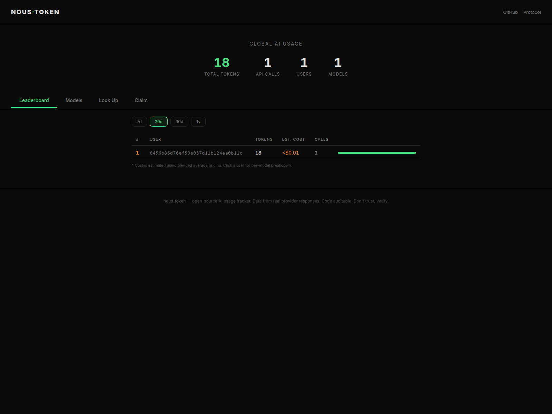Click the TOTAL TOKENS stat
The width and height of the screenshot is (552, 414).
[x=222, y=67]
